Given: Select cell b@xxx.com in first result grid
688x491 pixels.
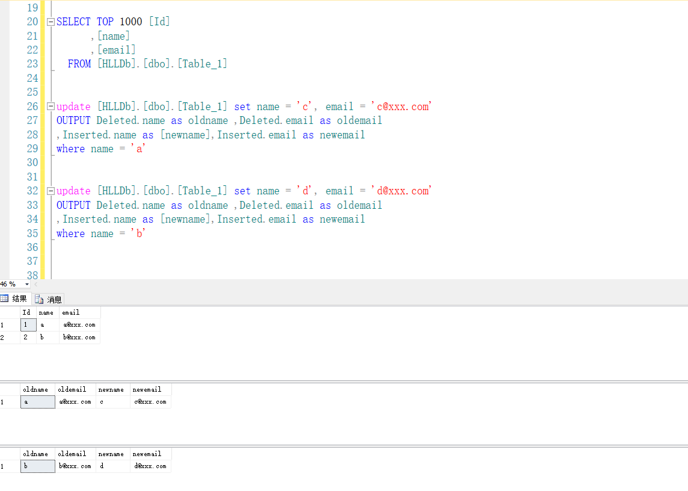Looking at the screenshot, I should 80,338.
